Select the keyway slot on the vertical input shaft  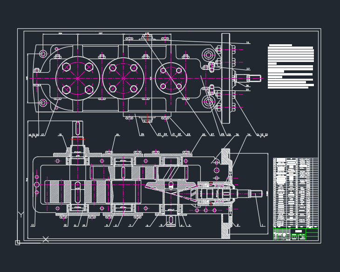78,129
